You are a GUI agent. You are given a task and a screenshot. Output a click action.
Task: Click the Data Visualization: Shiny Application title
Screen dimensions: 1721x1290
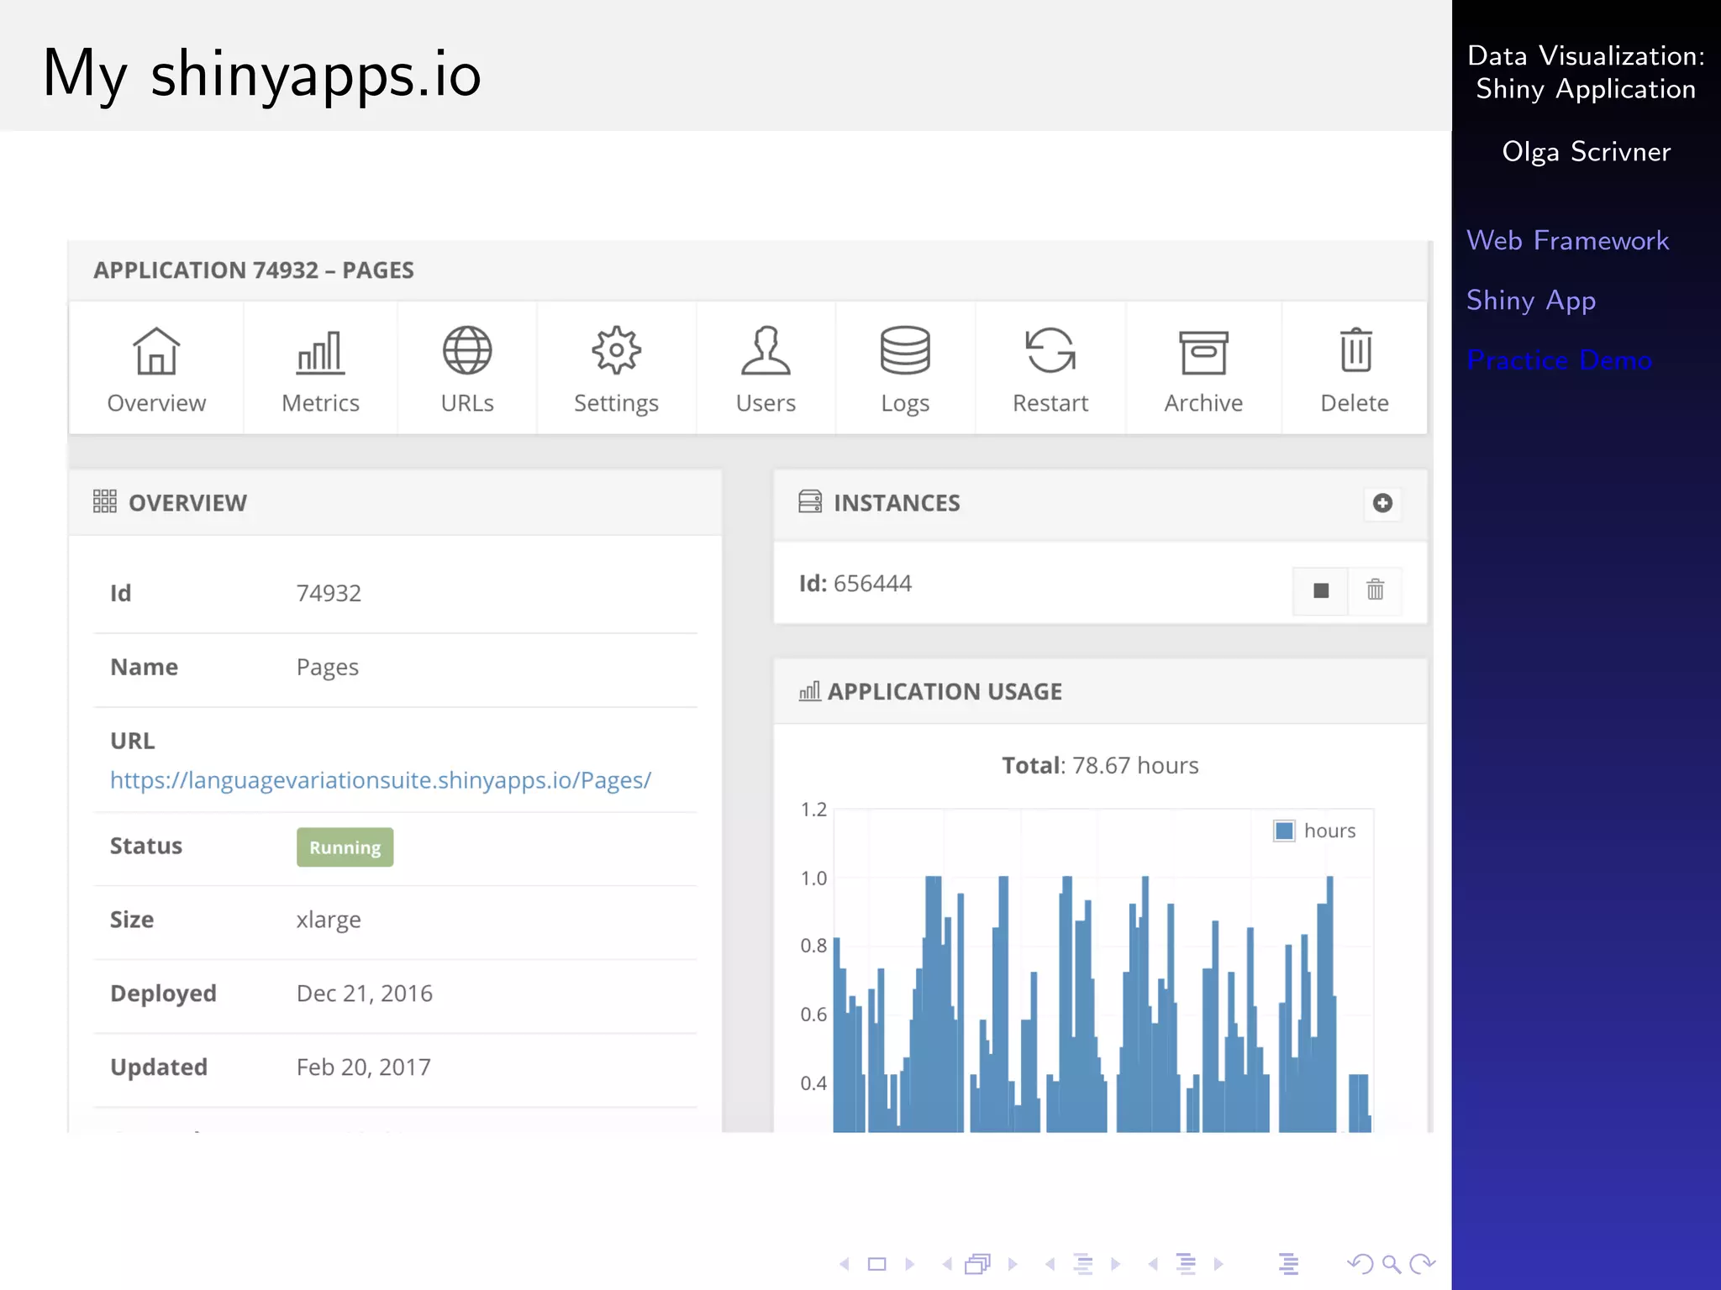tap(1586, 72)
